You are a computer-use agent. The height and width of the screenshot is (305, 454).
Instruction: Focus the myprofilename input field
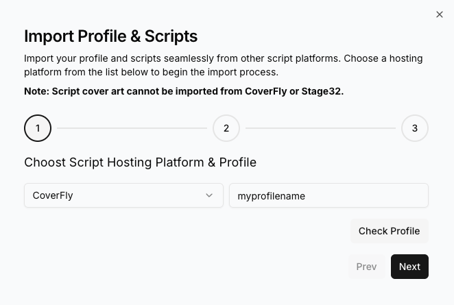pyautogui.click(x=328, y=195)
